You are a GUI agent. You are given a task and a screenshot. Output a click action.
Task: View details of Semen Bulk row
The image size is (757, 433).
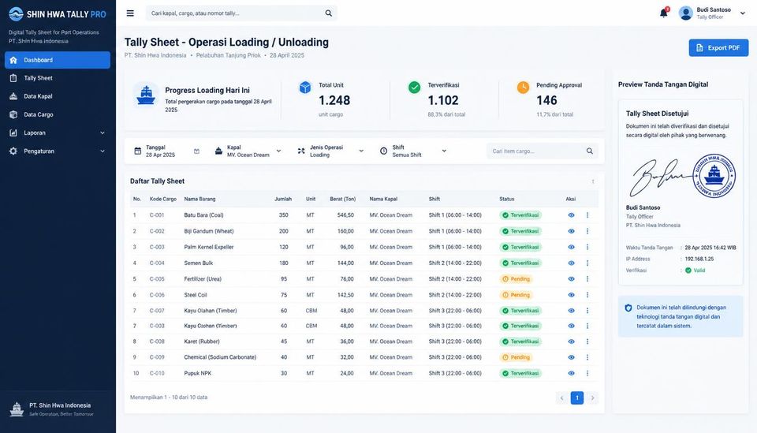point(571,263)
